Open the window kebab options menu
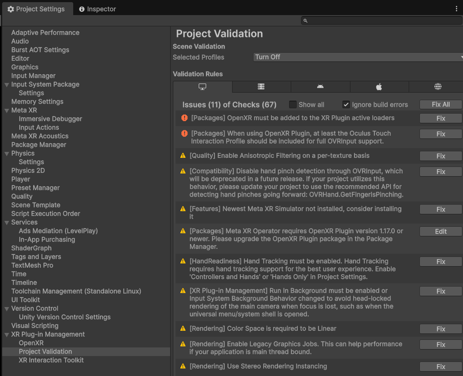 [x=456, y=9]
